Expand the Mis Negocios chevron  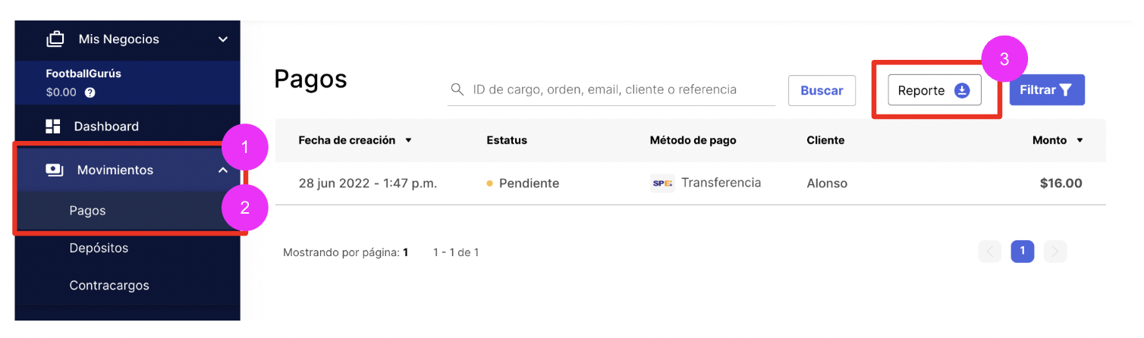click(222, 39)
